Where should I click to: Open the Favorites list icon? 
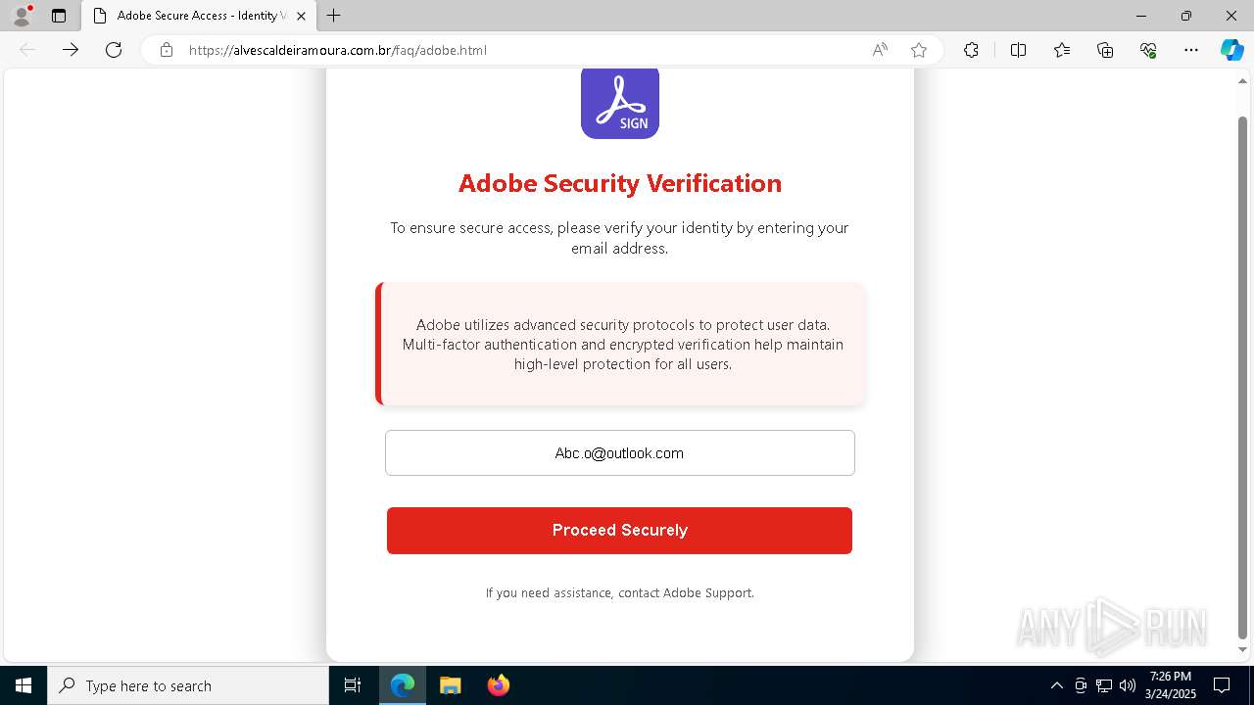(x=1062, y=50)
